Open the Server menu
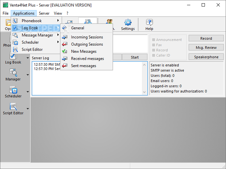The width and height of the screenshot is (226, 169). coord(44,13)
